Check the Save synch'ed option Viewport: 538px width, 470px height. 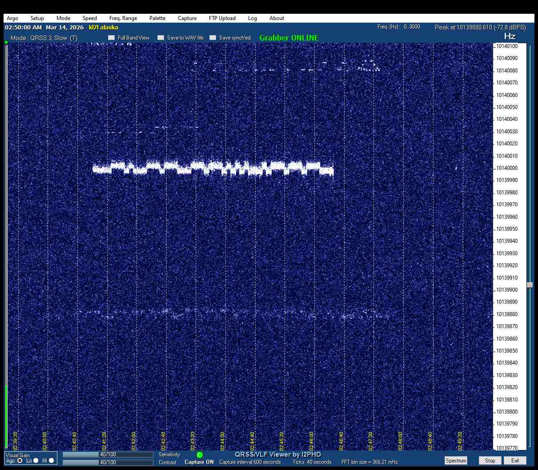click(x=213, y=38)
